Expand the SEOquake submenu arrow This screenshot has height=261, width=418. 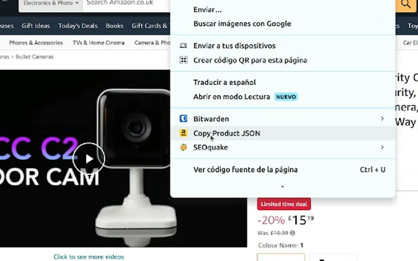pos(382,147)
